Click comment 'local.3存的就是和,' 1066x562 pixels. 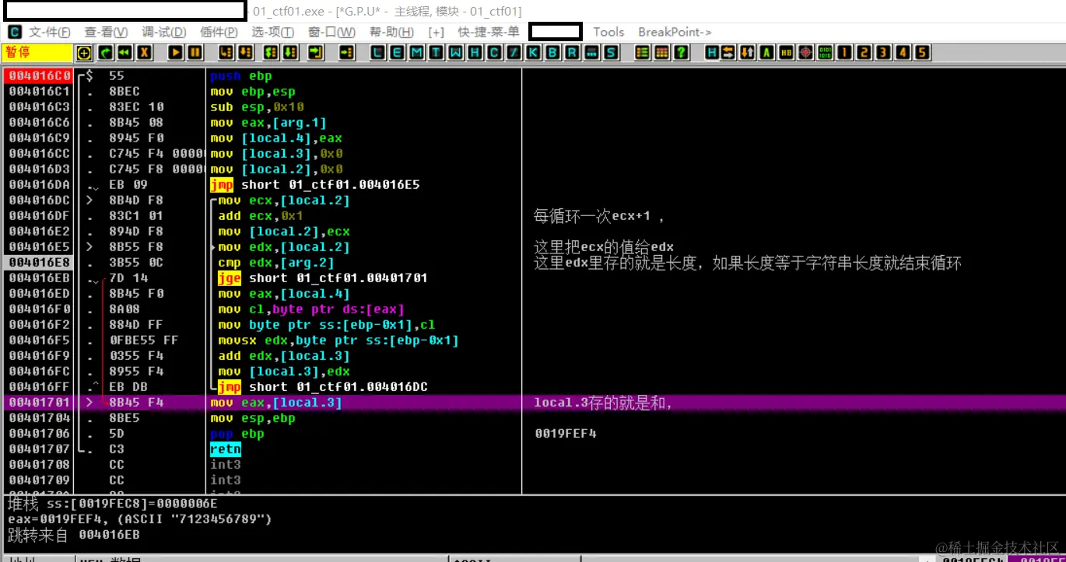[x=603, y=403]
